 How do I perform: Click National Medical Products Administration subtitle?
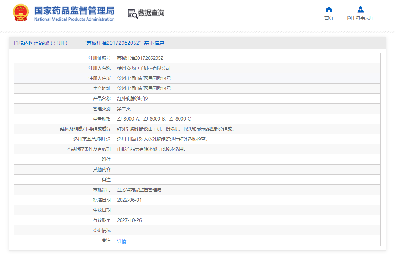pos(74,19)
